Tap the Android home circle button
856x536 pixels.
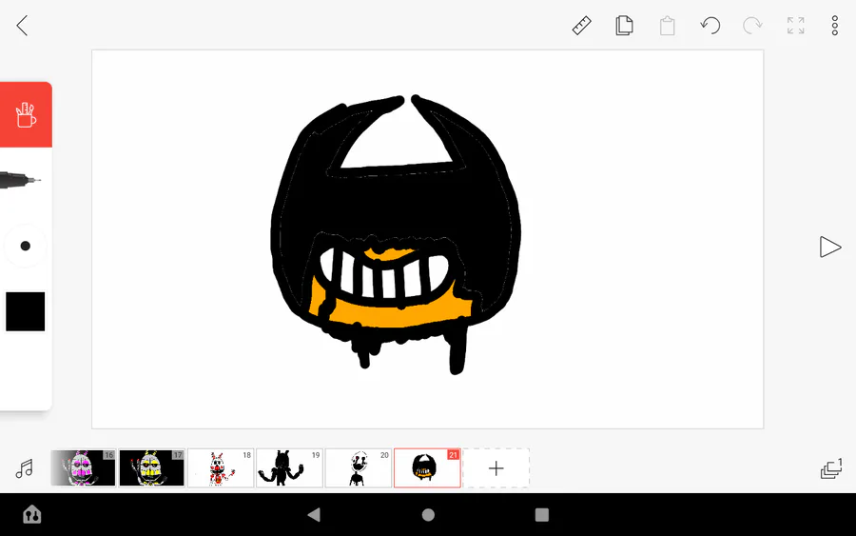coord(429,515)
